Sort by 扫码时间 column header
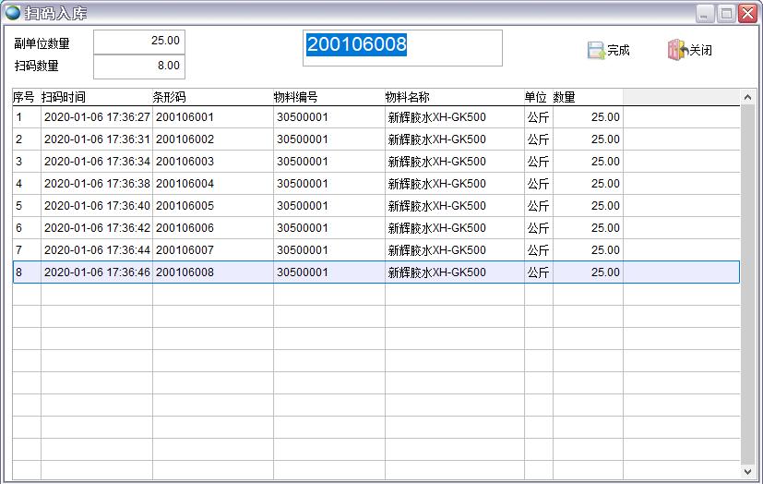Screen dimensions: 763x484 point(95,97)
